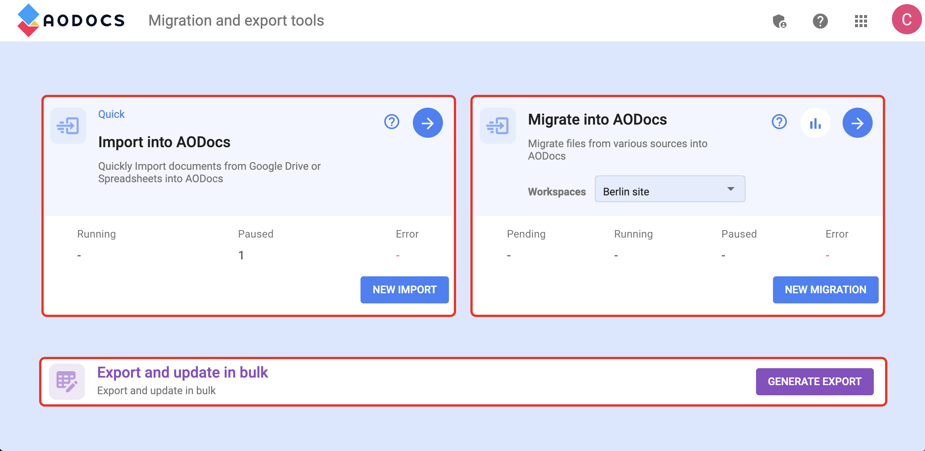925x451 pixels.
Task: Start a NEW IMPORT
Action: click(x=405, y=289)
